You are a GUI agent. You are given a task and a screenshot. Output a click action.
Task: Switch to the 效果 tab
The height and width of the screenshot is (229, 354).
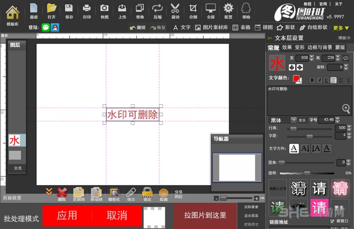[286, 47]
